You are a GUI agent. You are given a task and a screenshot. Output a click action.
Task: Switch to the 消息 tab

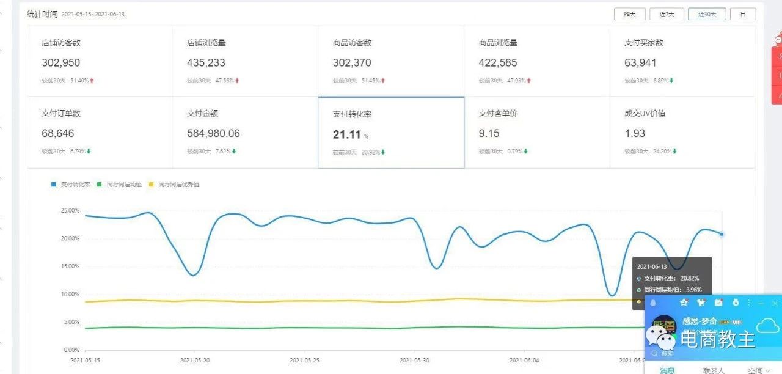click(668, 370)
